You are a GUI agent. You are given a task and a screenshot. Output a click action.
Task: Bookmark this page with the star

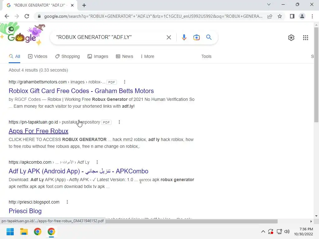click(280, 16)
